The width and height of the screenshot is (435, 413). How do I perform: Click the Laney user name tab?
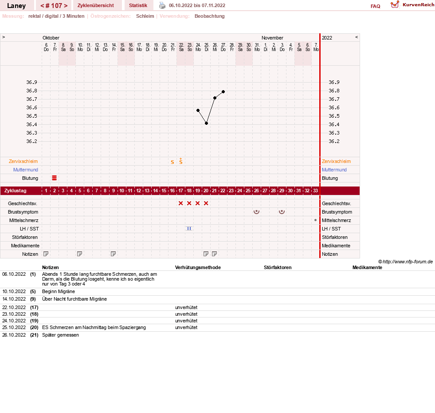(x=16, y=6)
